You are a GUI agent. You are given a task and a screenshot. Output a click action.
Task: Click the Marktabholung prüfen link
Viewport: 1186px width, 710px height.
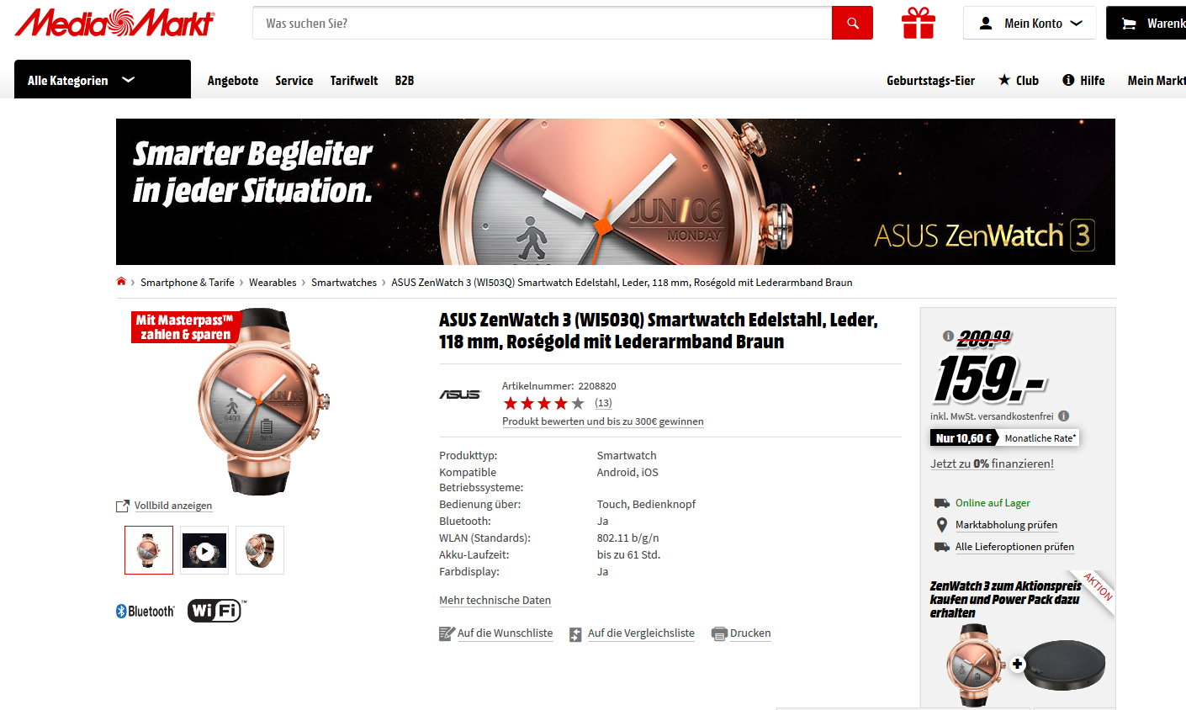(1006, 525)
